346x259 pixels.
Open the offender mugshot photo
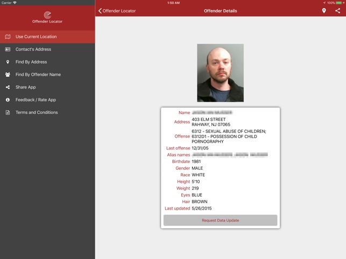(220, 73)
